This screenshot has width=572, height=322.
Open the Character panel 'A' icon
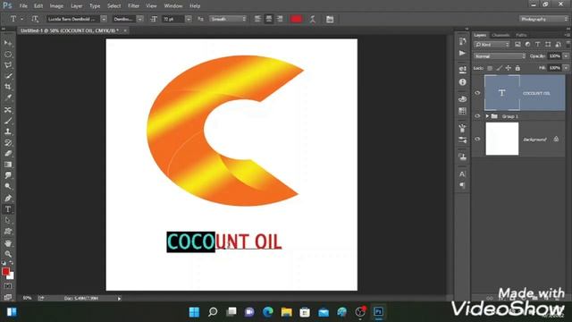[462, 174]
